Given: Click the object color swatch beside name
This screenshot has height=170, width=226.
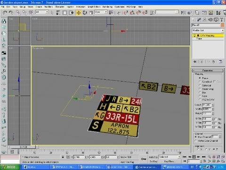Looking at the screenshot, I should click(222, 25).
